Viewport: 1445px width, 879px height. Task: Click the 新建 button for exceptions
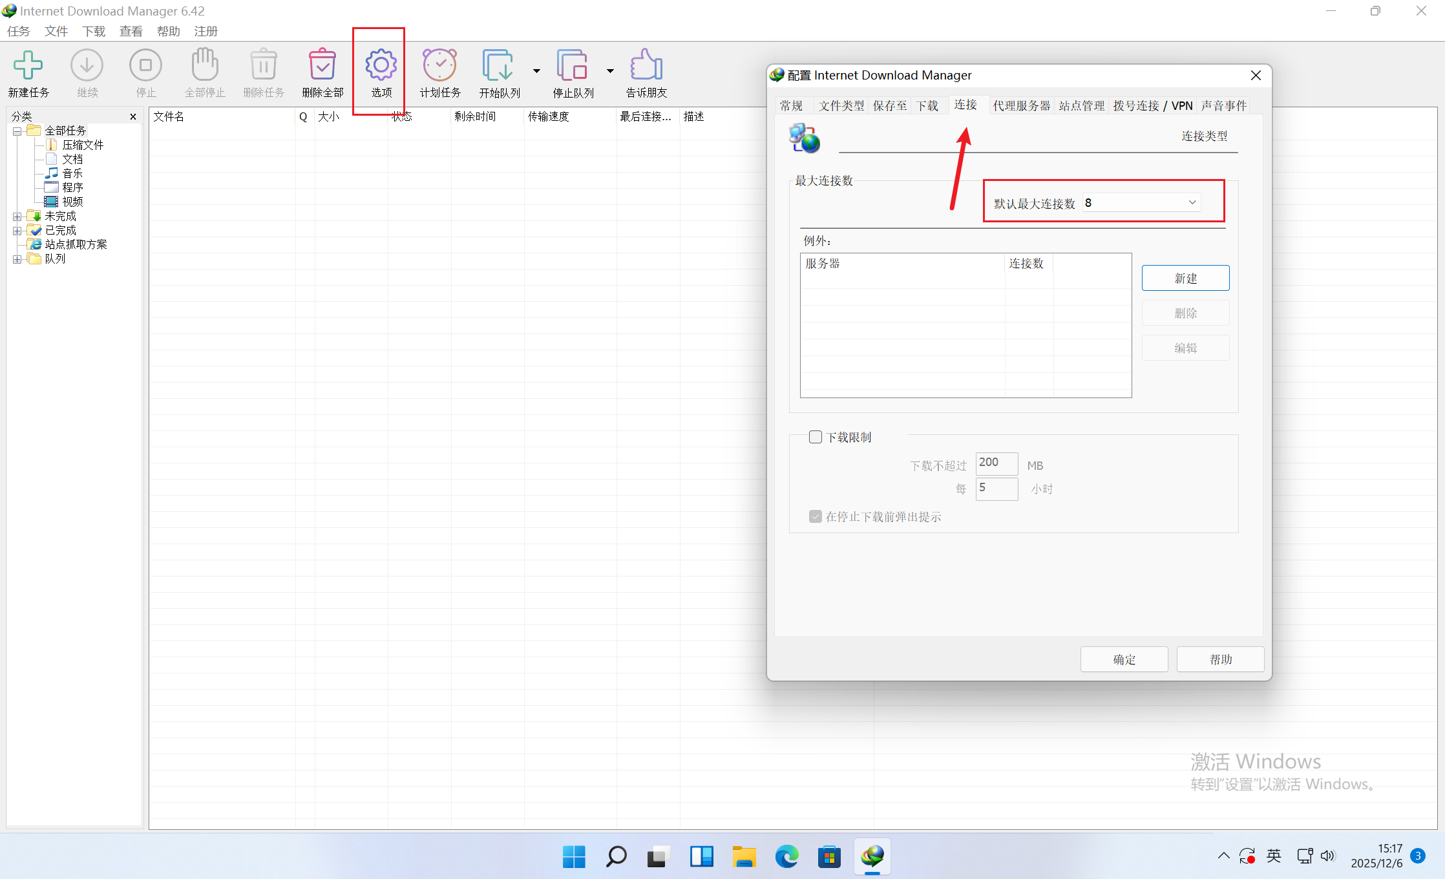tap(1185, 279)
